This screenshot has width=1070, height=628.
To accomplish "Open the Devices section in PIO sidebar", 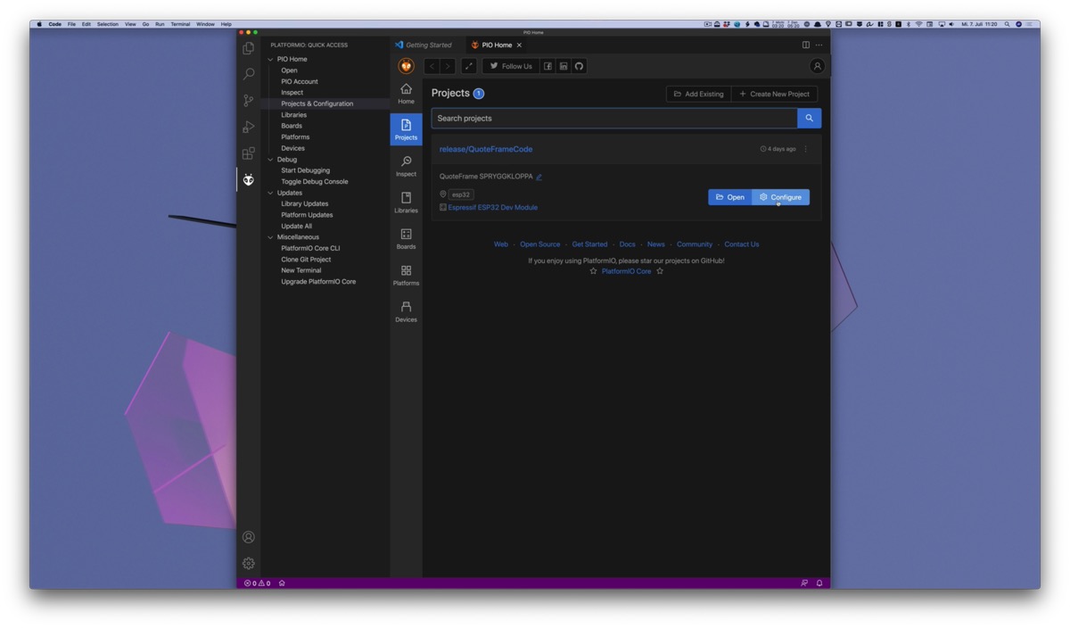I will (406, 311).
